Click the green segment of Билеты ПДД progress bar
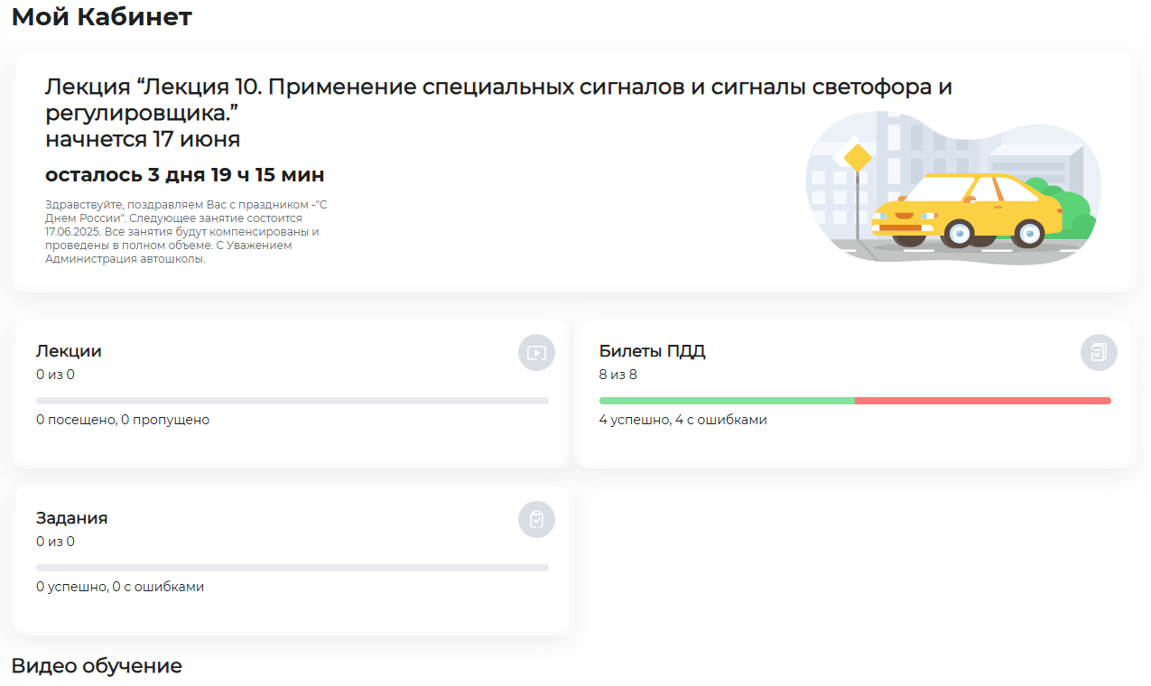Image resolution: width=1151 pixels, height=686 pixels. (x=727, y=401)
